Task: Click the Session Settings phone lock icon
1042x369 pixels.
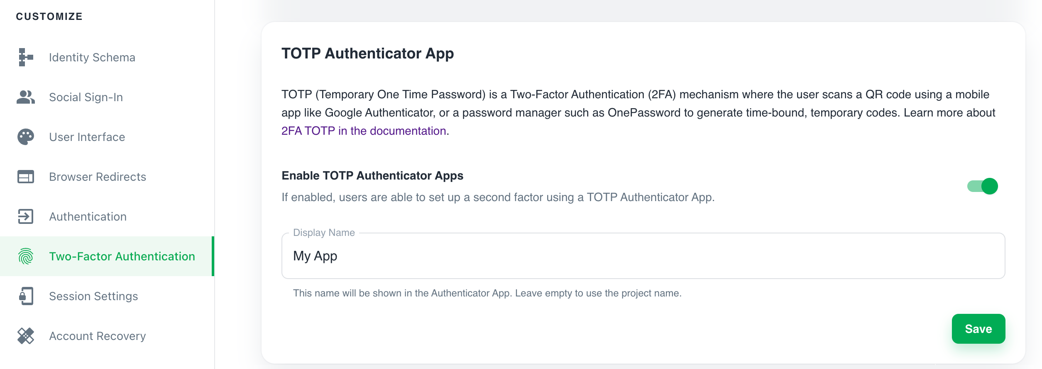Action: point(26,296)
